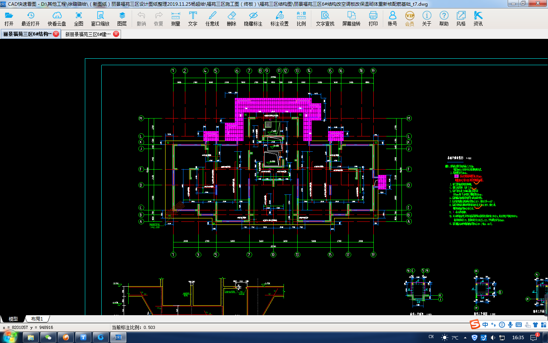Click the Sogou skin shirt icon
Viewport: 548px width, 343px height.
(x=535, y=325)
